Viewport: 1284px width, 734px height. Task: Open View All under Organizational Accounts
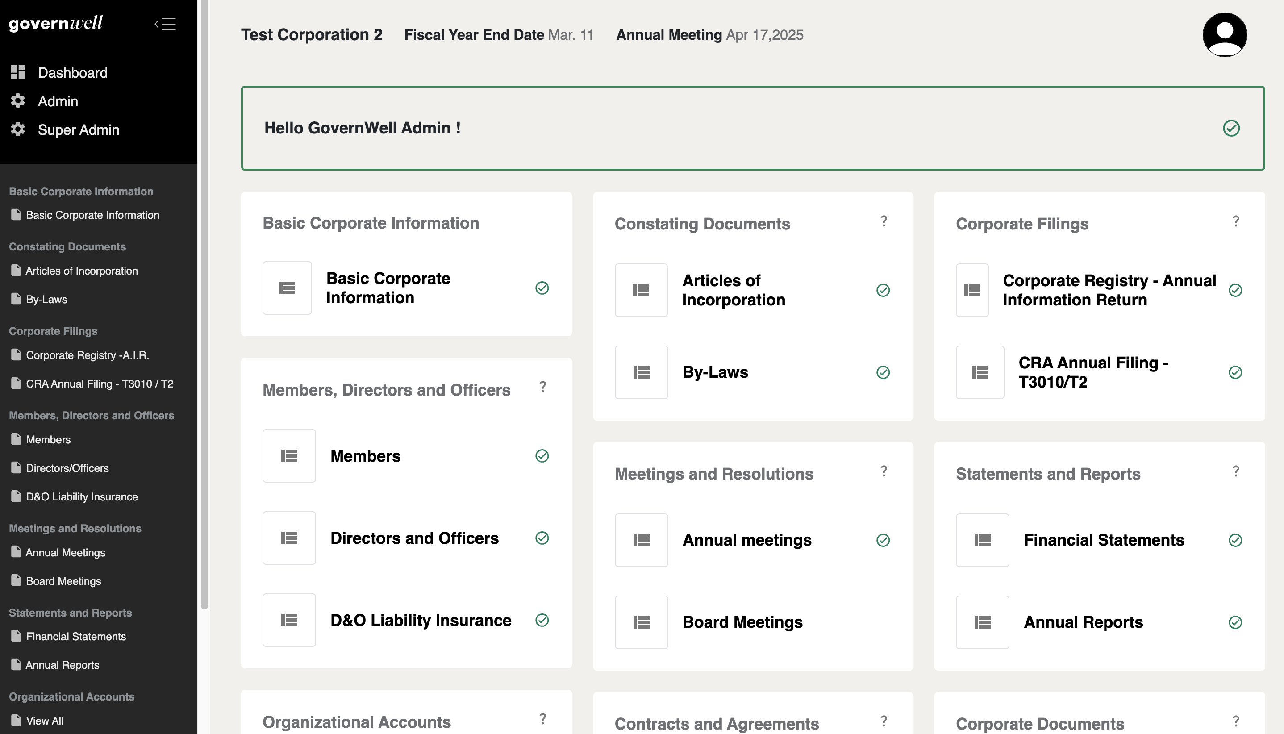[x=44, y=721]
